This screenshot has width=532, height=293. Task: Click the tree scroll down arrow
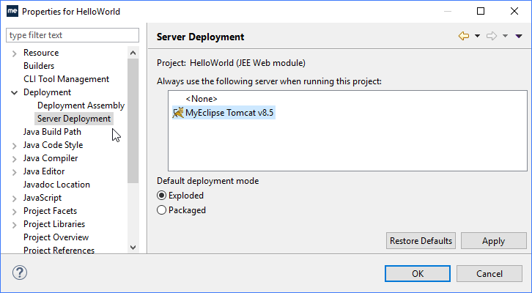(x=133, y=248)
